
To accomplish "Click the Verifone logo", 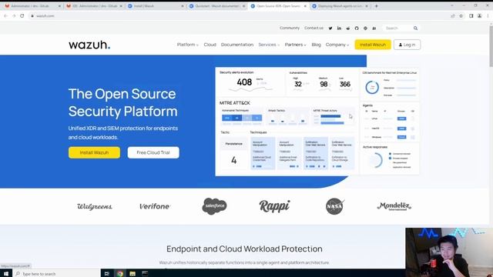I will (154, 206).
